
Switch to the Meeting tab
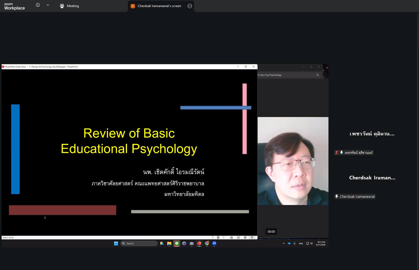pyautogui.click(x=69, y=6)
